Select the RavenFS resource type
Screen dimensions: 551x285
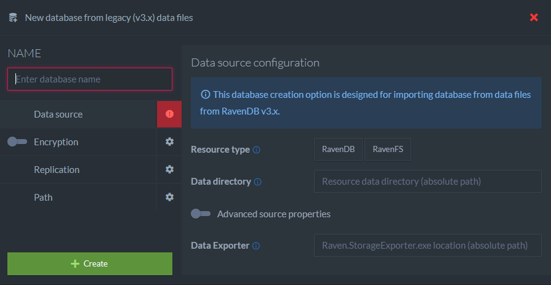pos(388,150)
